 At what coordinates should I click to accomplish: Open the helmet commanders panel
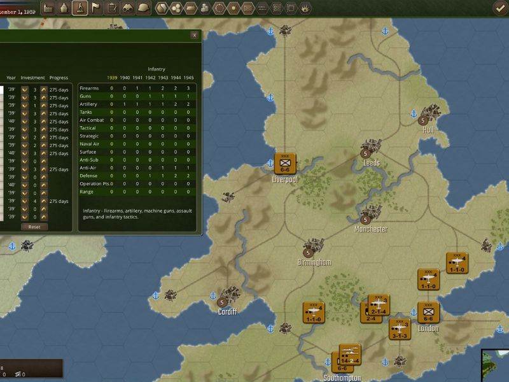click(144, 8)
